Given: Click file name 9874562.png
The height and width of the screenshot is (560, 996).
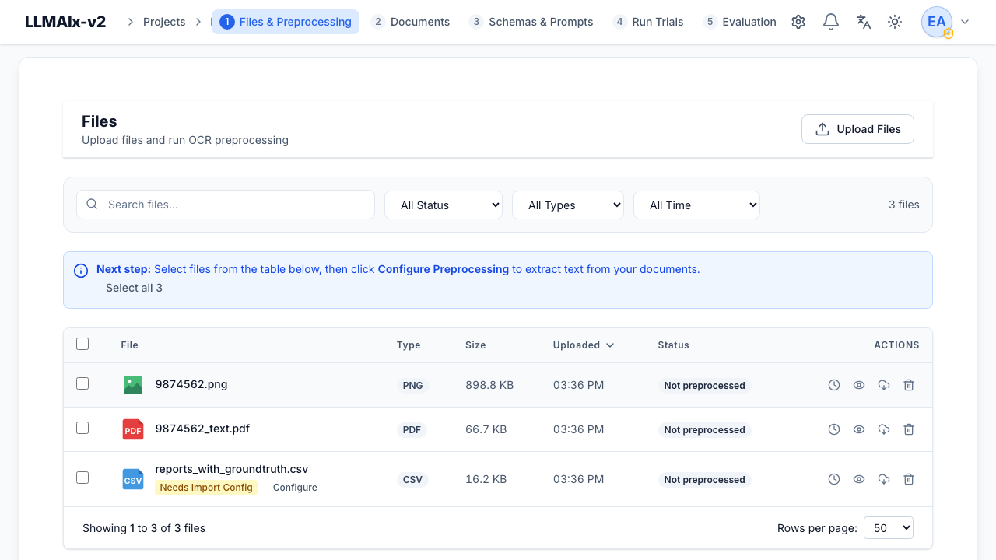Looking at the screenshot, I should tap(191, 384).
